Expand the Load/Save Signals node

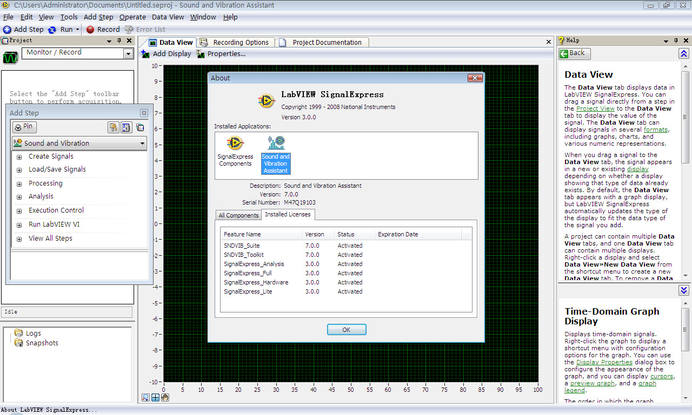pos(19,170)
